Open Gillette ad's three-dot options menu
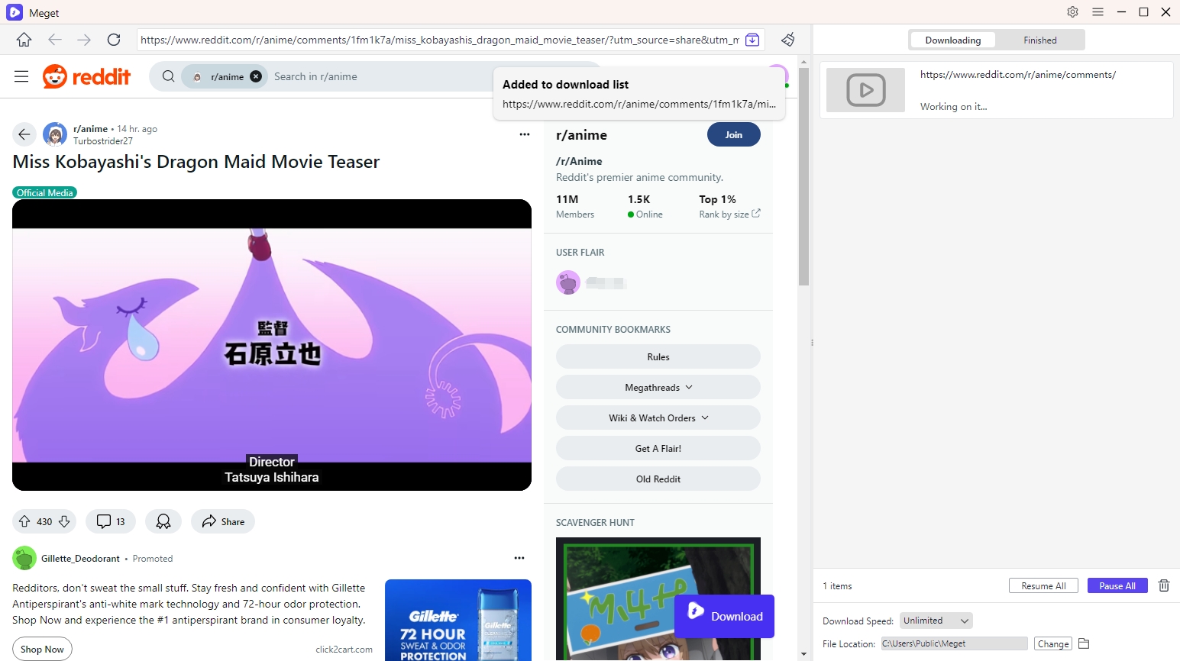 519,558
